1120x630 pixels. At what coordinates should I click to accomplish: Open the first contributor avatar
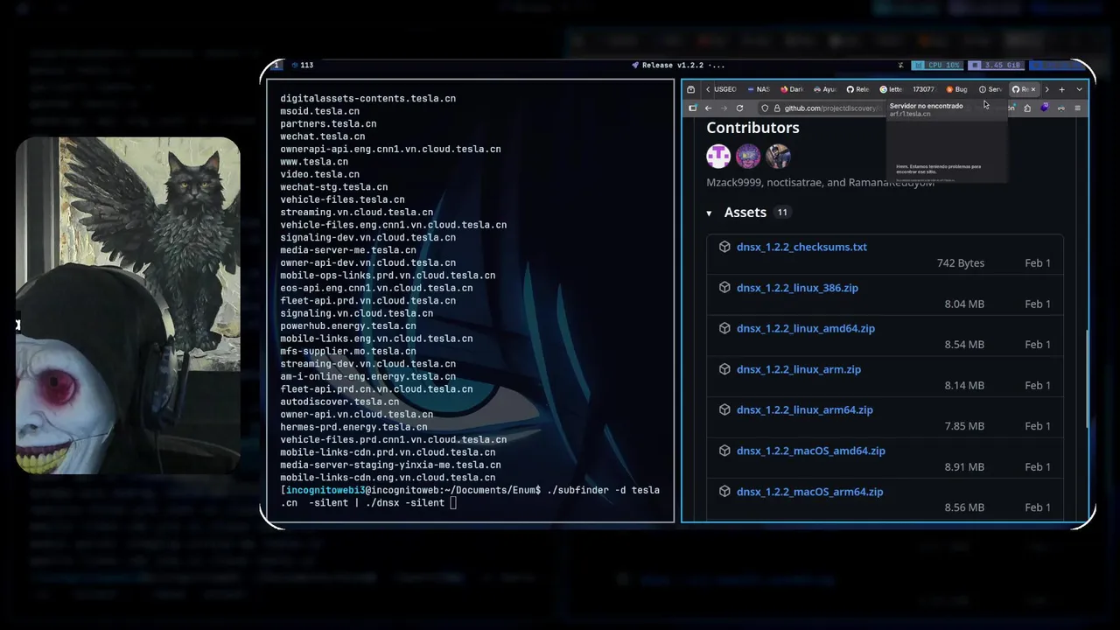(718, 156)
